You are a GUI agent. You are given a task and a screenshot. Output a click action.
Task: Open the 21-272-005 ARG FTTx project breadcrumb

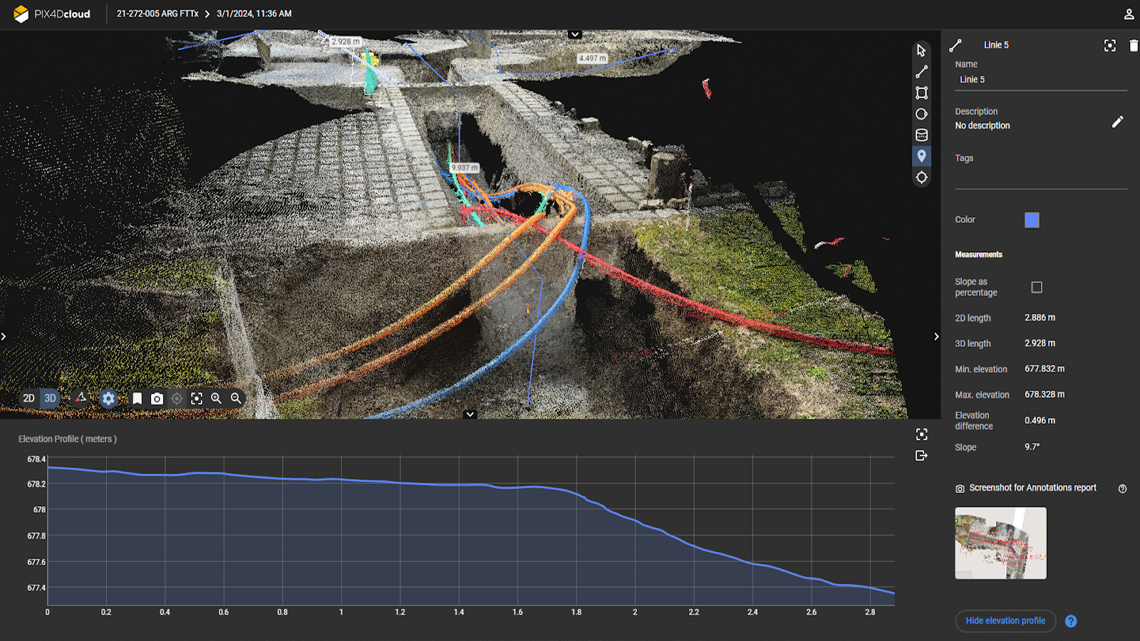tap(157, 14)
